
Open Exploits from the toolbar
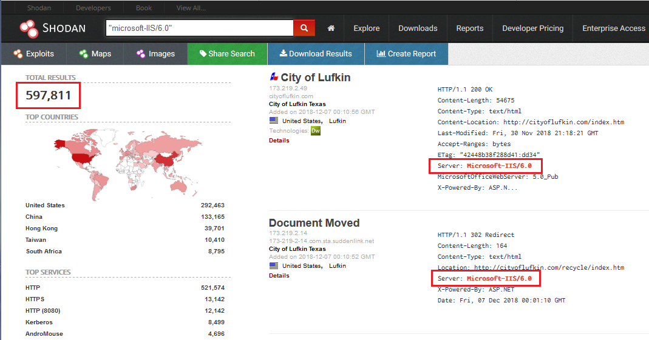[x=33, y=54]
